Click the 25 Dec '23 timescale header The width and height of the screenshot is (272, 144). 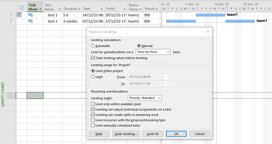pos(251,4)
